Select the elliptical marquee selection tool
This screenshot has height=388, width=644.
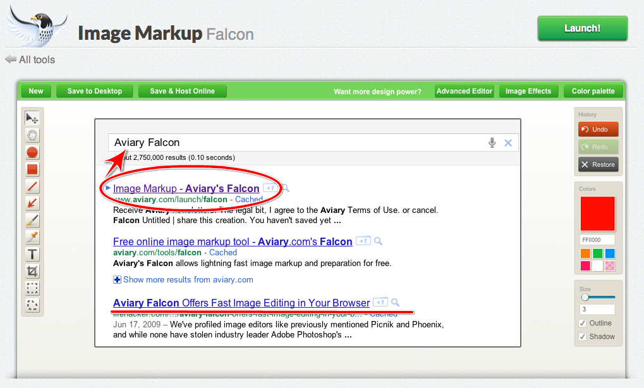point(32,305)
